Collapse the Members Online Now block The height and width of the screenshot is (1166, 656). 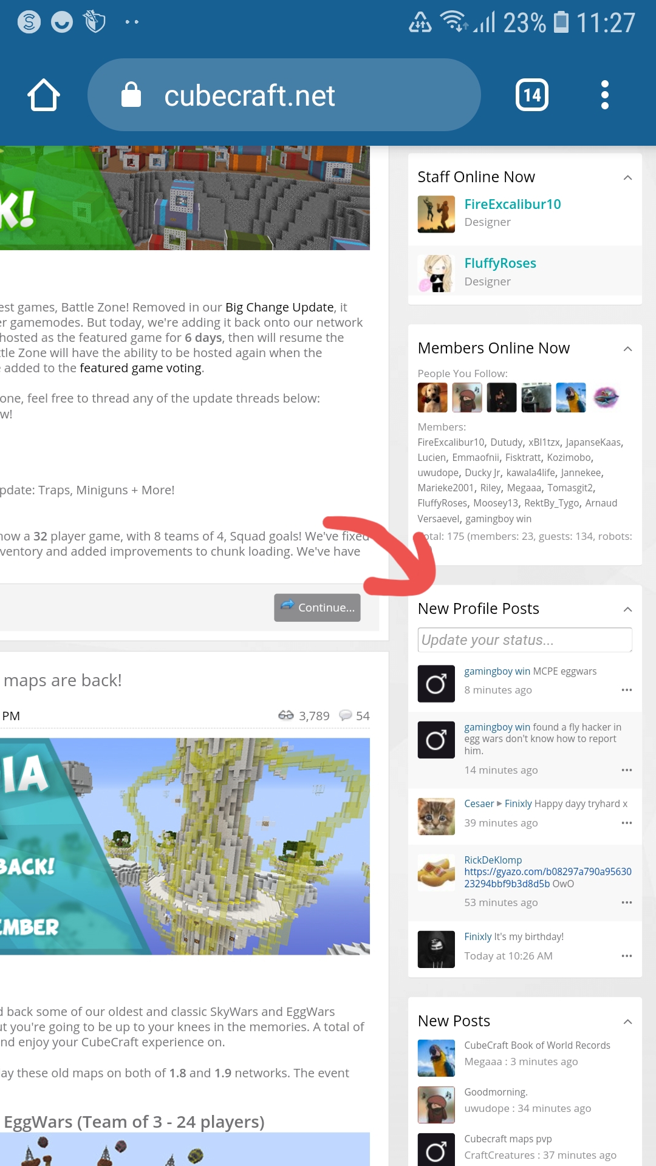tap(628, 349)
